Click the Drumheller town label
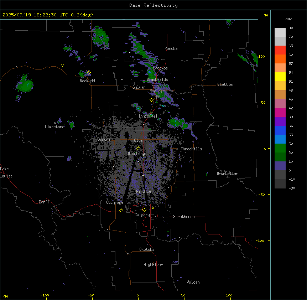 227,174
